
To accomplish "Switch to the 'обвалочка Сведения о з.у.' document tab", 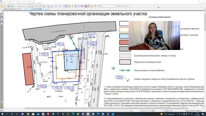I will point(13,9).
